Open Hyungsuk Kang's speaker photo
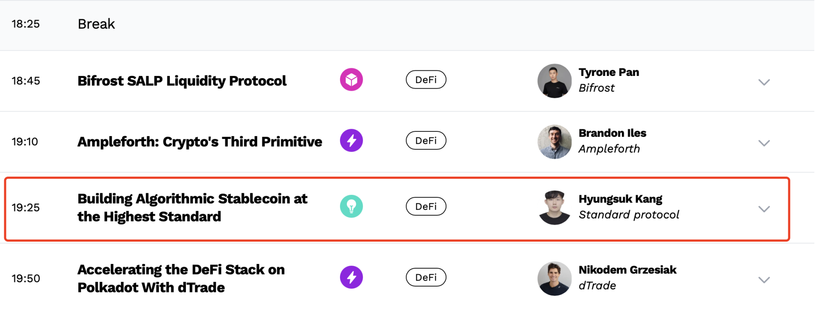 (555, 208)
